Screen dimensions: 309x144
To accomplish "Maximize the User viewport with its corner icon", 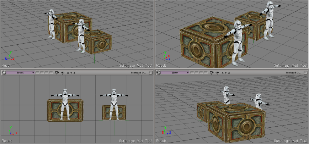I will pyautogui.click(x=305, y=73).
